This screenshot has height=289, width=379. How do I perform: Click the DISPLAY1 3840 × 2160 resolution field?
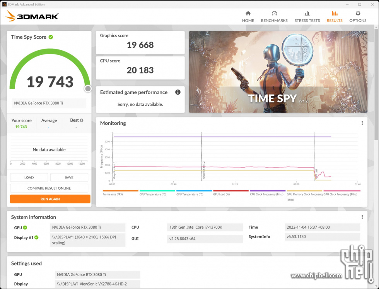tap(88, 240)
